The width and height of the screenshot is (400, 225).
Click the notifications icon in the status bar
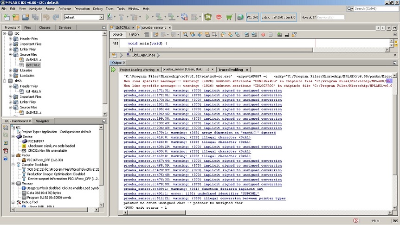click(x=355, y=221)
